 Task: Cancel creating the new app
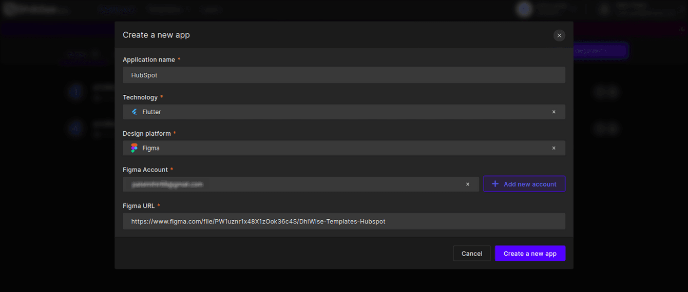[472, 254]
